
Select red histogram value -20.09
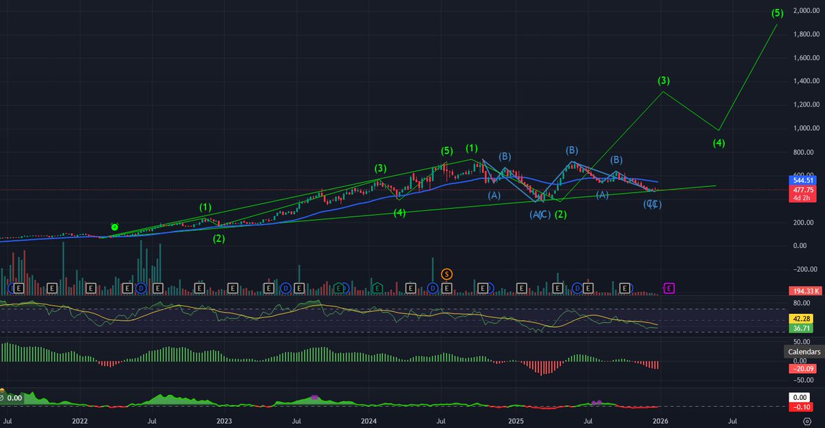[803, 369]
